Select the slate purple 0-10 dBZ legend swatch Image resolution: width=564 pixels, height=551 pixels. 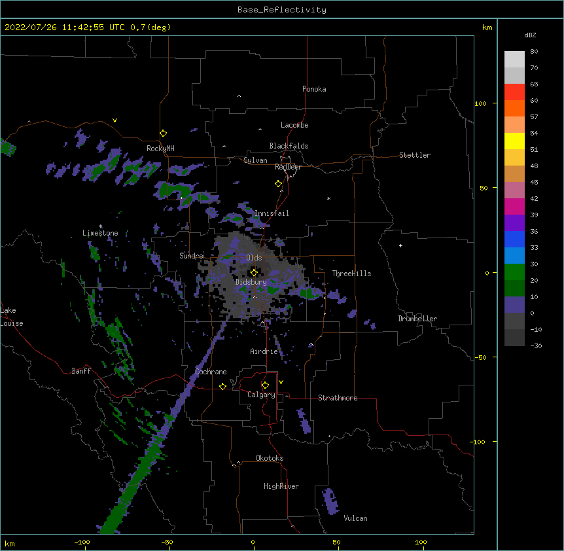point(514,305)
